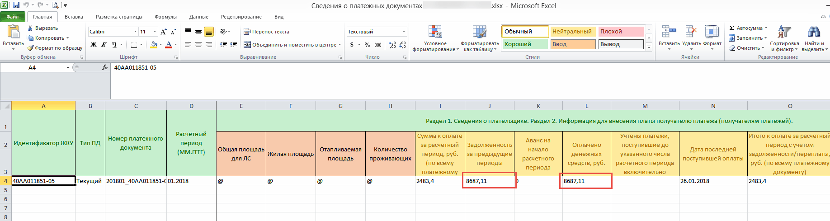The image size is (830, 221).
Task: Apply the Хороший cell style
Action: (x=524, y=44)
